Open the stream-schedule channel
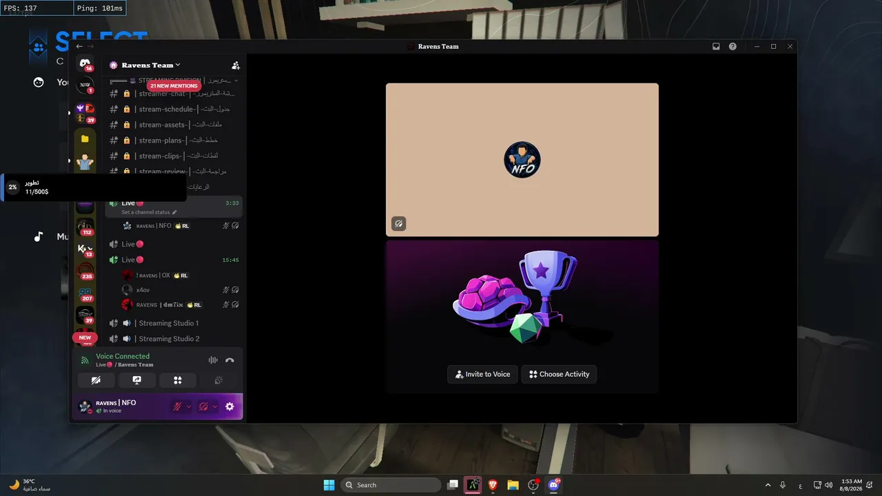 (x=174, y=109)
